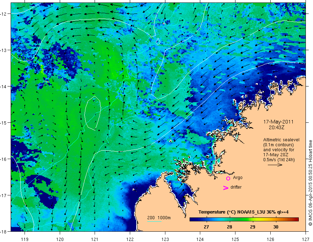Click the 'Argo' legend label
313x242 pixels.
pyautogui.click(x=238, y=178)
